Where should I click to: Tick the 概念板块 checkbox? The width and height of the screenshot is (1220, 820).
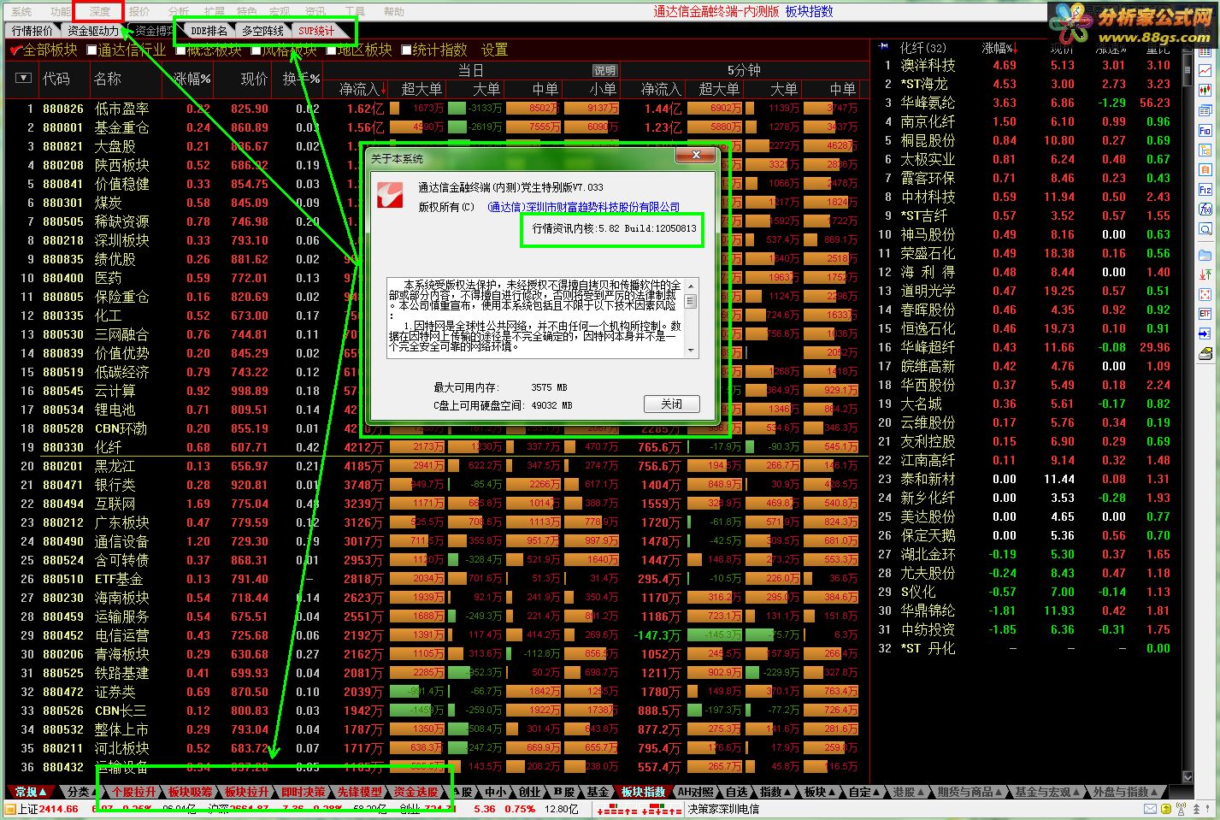[181, 50]
